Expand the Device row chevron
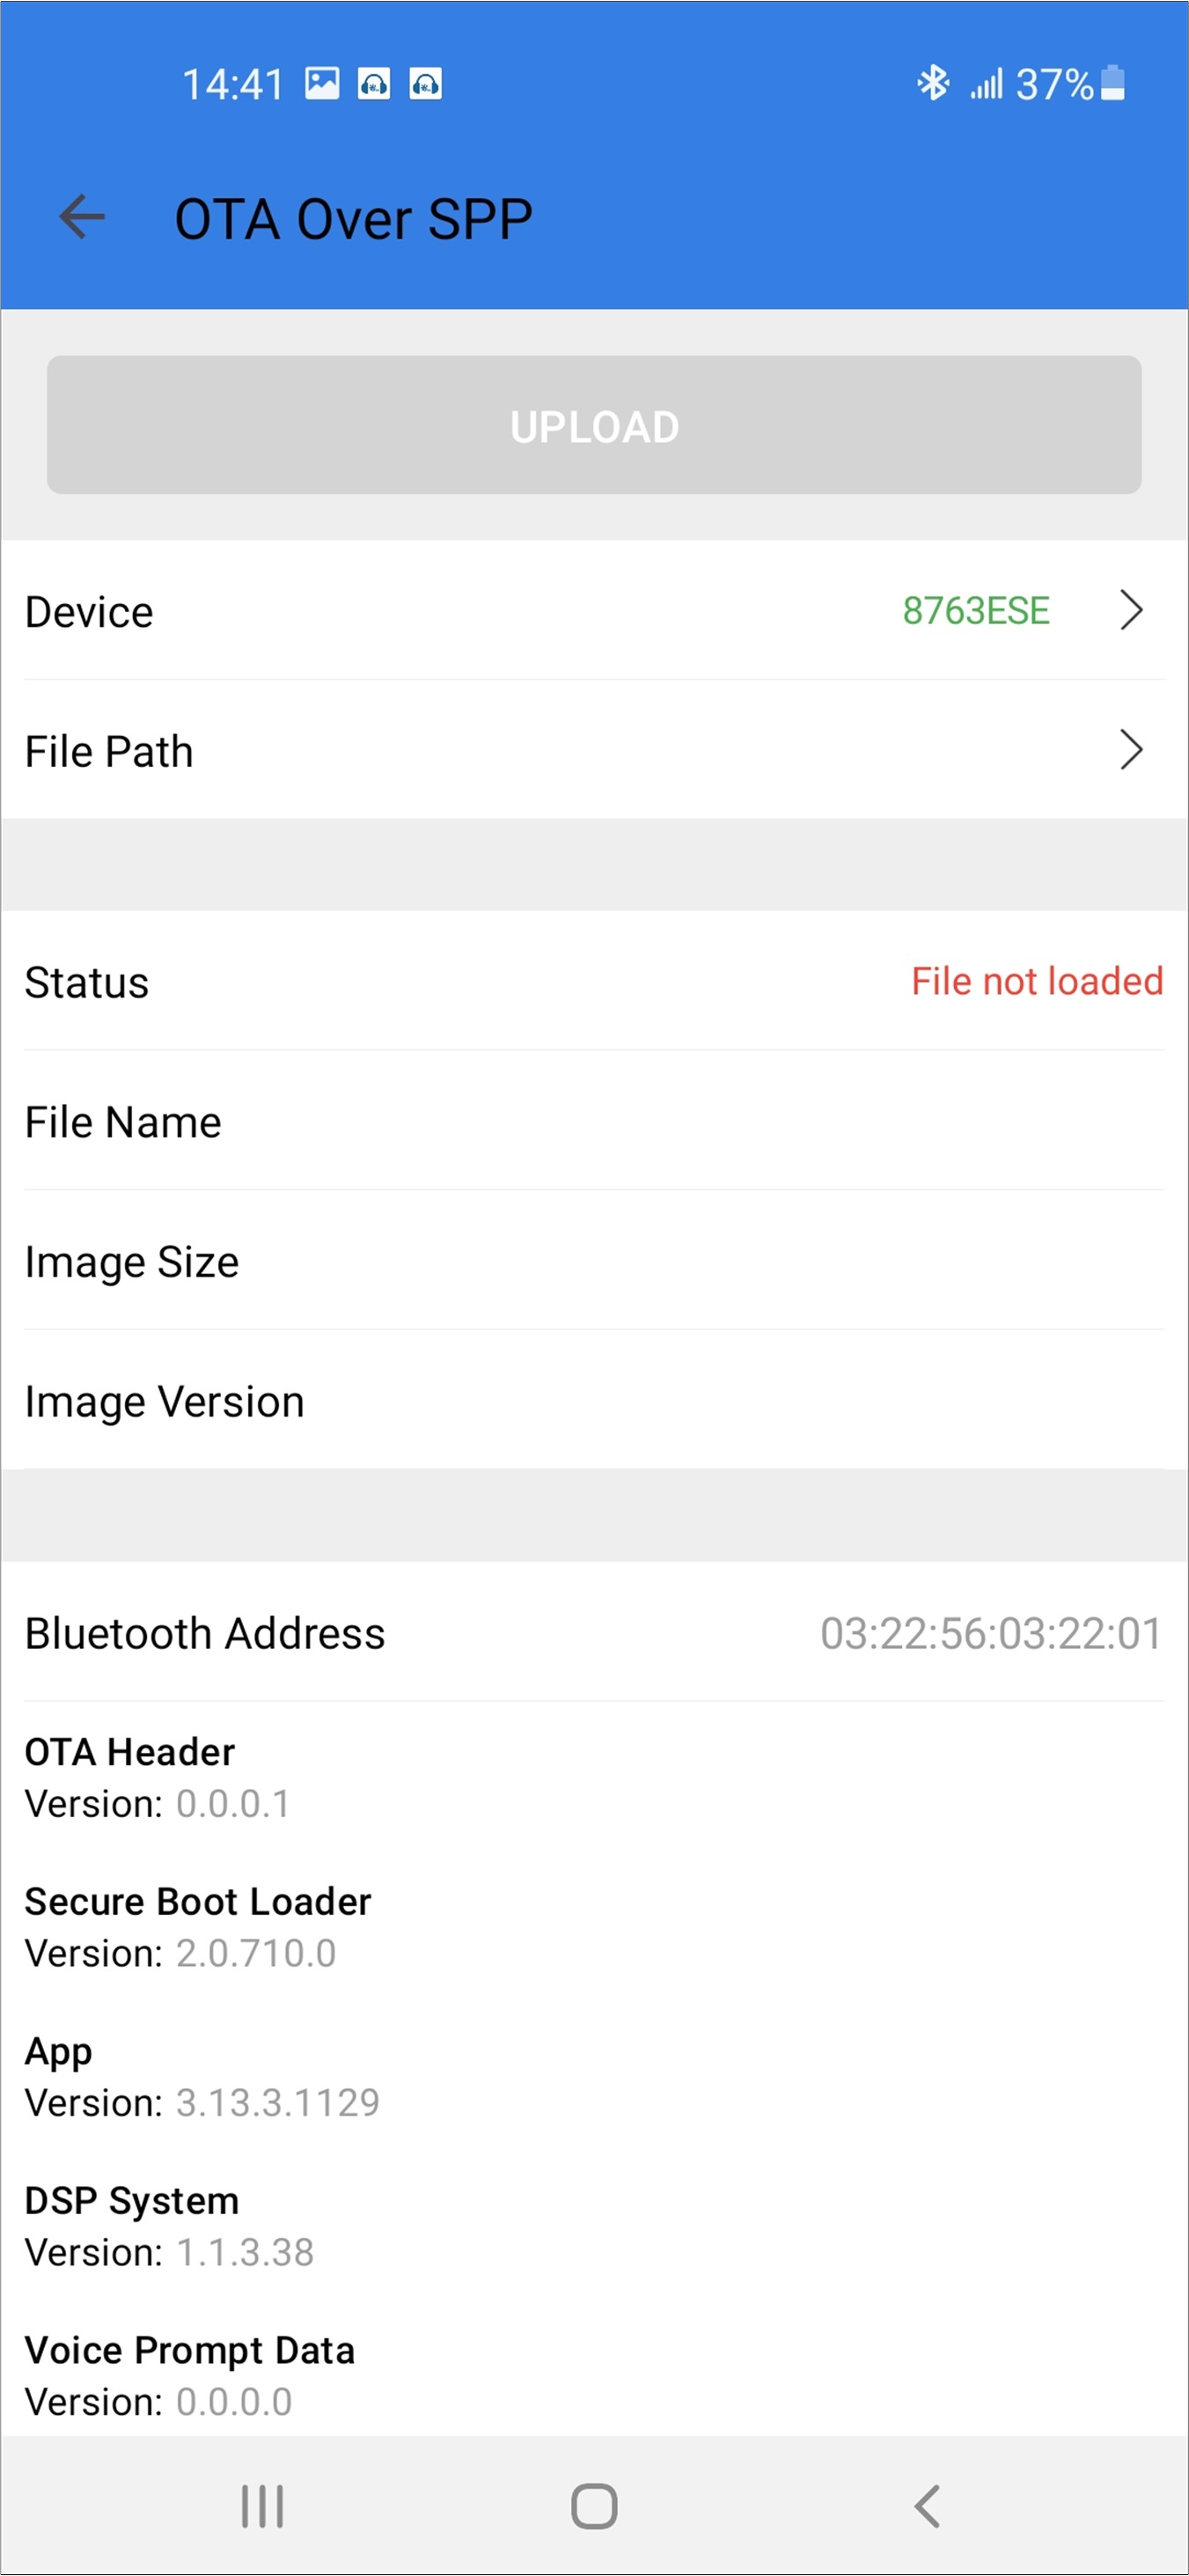Image resolution: width=1189 pixels, height=2576 pixels. coord(1131,610)
